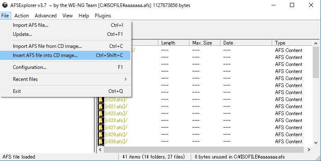321x161 pixels.
Task: Open the File menu
Action: [5, 16]
